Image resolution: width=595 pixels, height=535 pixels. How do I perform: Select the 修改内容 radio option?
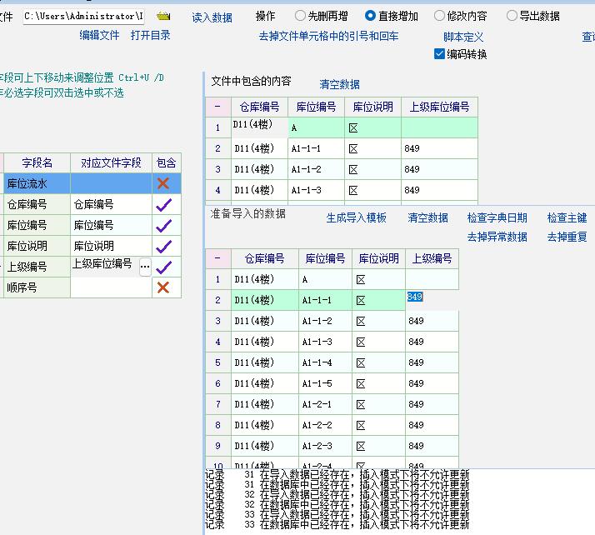coord(440,16)
